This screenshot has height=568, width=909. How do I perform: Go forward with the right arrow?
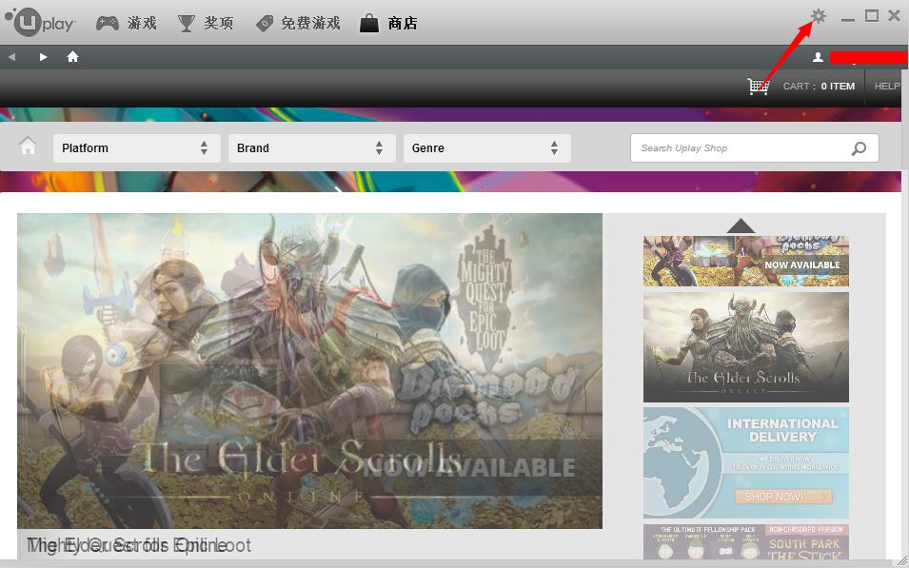point(43,57)
